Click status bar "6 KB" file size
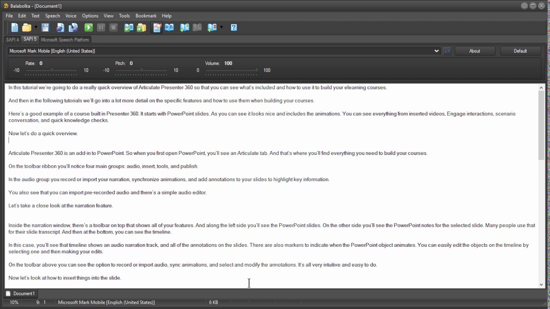 pyautogui.click(x=214, y=302)
